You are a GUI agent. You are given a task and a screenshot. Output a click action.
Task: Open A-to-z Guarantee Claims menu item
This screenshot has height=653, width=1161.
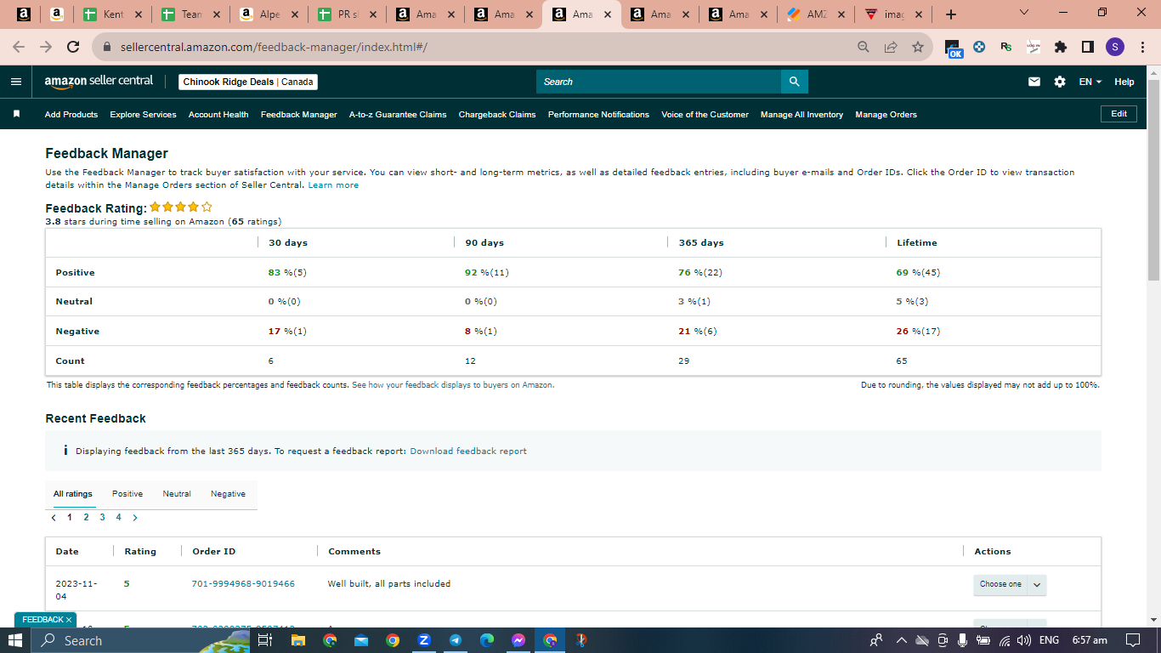[x=398, y=114]
